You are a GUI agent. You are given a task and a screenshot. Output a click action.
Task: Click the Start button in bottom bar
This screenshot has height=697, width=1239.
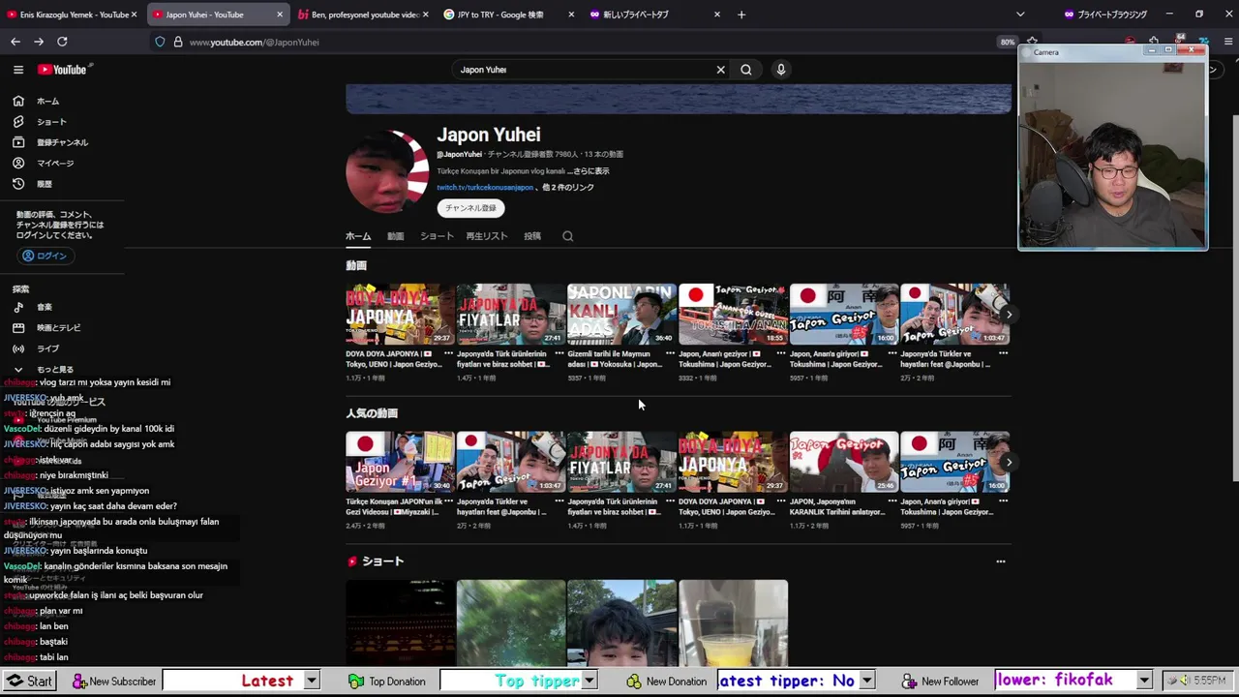tap(30, 682)
